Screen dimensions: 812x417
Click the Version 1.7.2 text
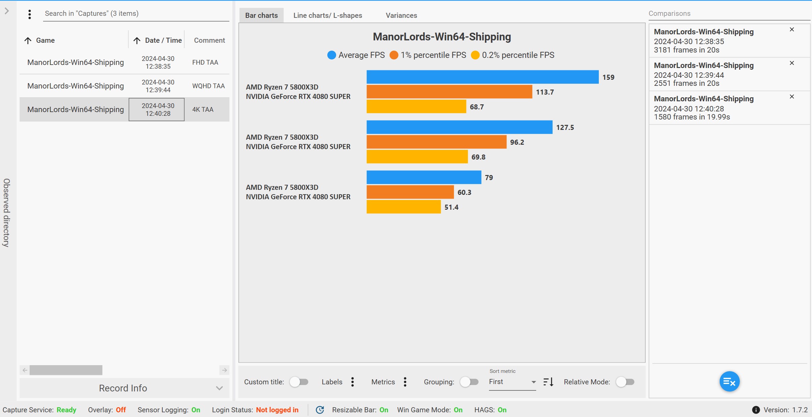785,410
